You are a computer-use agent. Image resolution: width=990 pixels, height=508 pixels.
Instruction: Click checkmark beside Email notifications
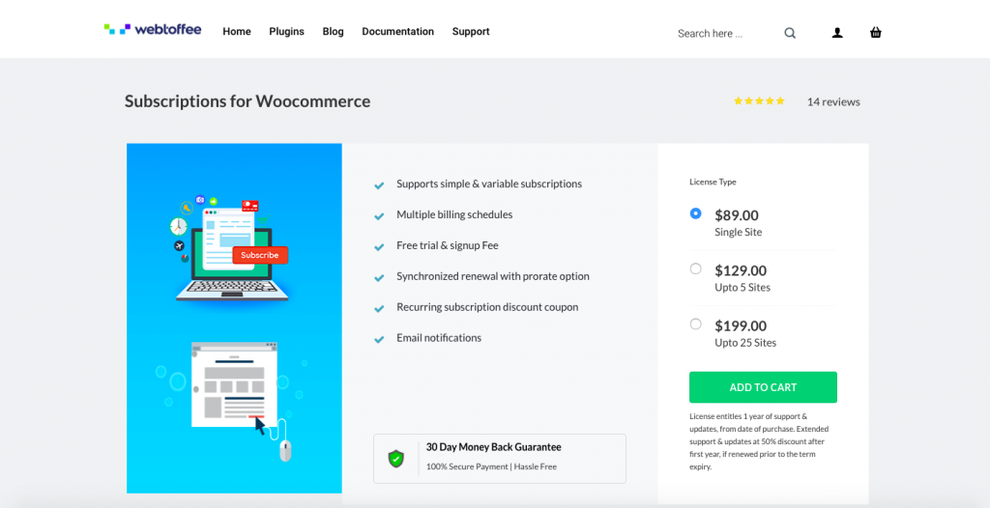point(379,340)
